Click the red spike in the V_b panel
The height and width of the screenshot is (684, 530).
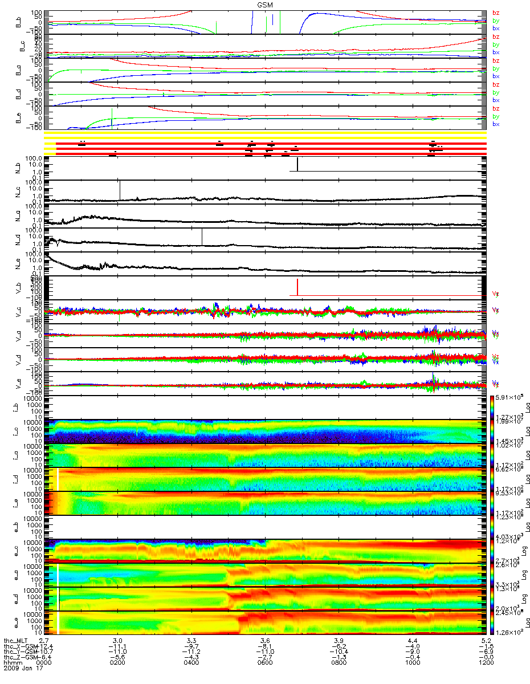(x=297, y=287)
